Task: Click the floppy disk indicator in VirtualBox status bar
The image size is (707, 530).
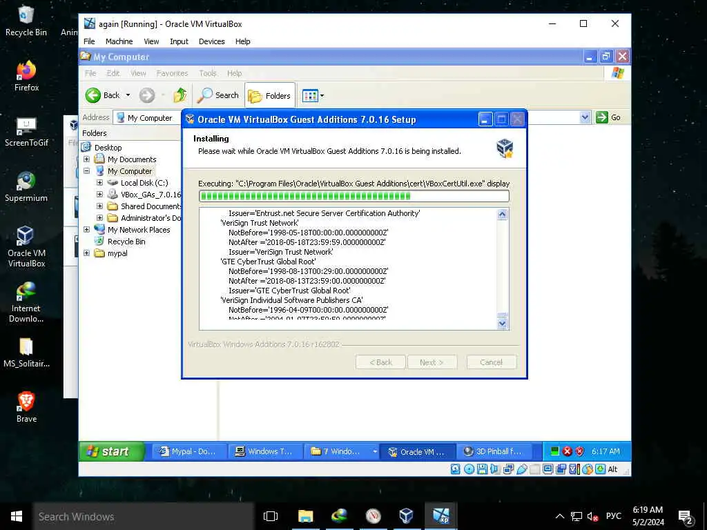Action: tap(482, 469)
